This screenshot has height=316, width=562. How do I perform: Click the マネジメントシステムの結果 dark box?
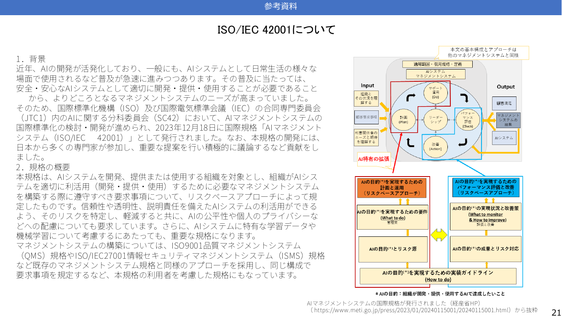pyautogui.click(x=508, y=120)
